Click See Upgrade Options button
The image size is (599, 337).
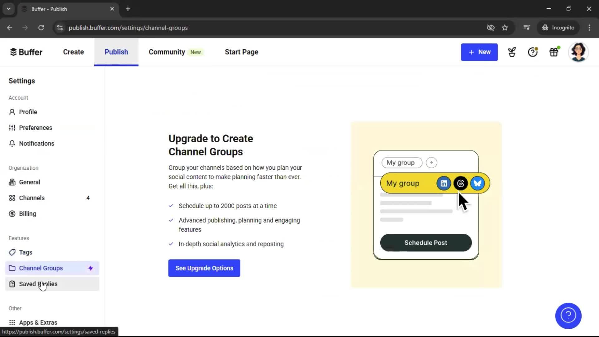204,268
